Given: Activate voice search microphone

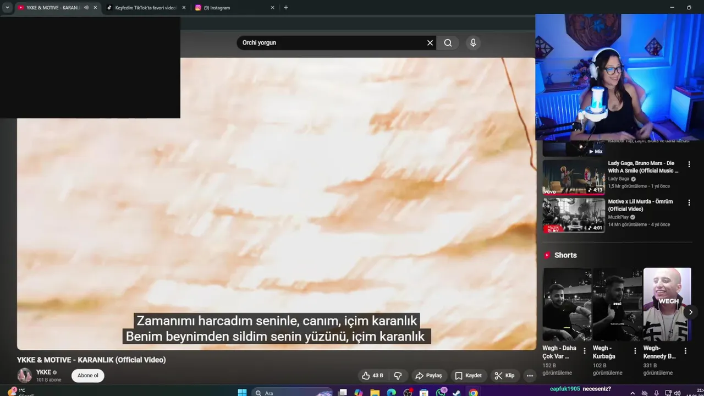Looking at the screenshot, I should [x=473, y=43].
